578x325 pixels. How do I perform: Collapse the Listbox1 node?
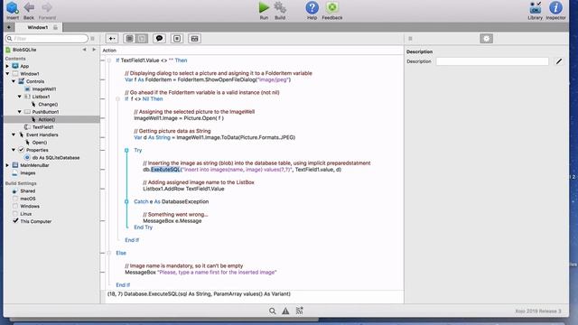(x=20, y=97)
